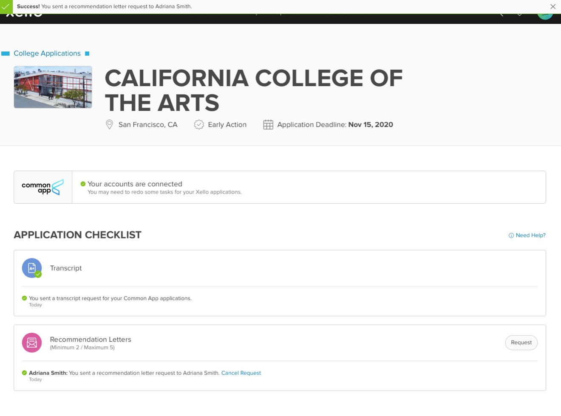The height and width of the screenshot is (416, 561).
Task: Click the Recommendation Letters envelope icon
Action: (x=32, y=343)
